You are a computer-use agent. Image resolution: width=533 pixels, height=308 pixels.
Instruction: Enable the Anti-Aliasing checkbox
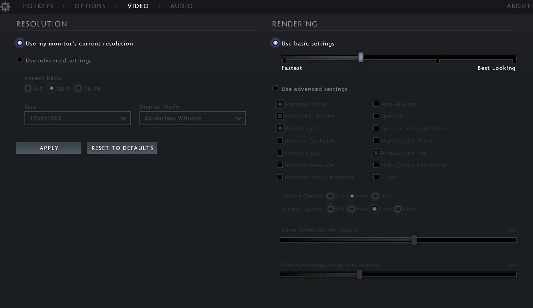(x=376, y=104)
